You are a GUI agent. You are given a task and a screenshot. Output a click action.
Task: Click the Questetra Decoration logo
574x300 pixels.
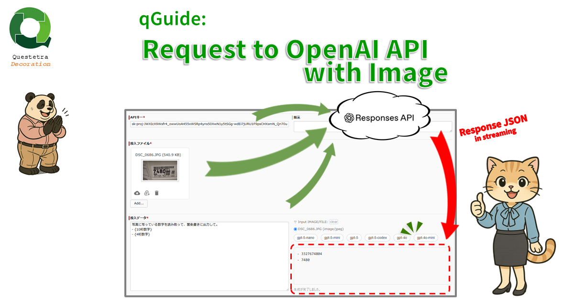click(31, 38)
